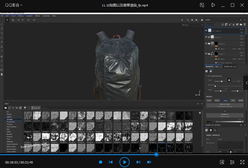Toggle visibility of Fill layer 6
The width and height of the screenshot is (248, 168).
click(x=206, y=30)
